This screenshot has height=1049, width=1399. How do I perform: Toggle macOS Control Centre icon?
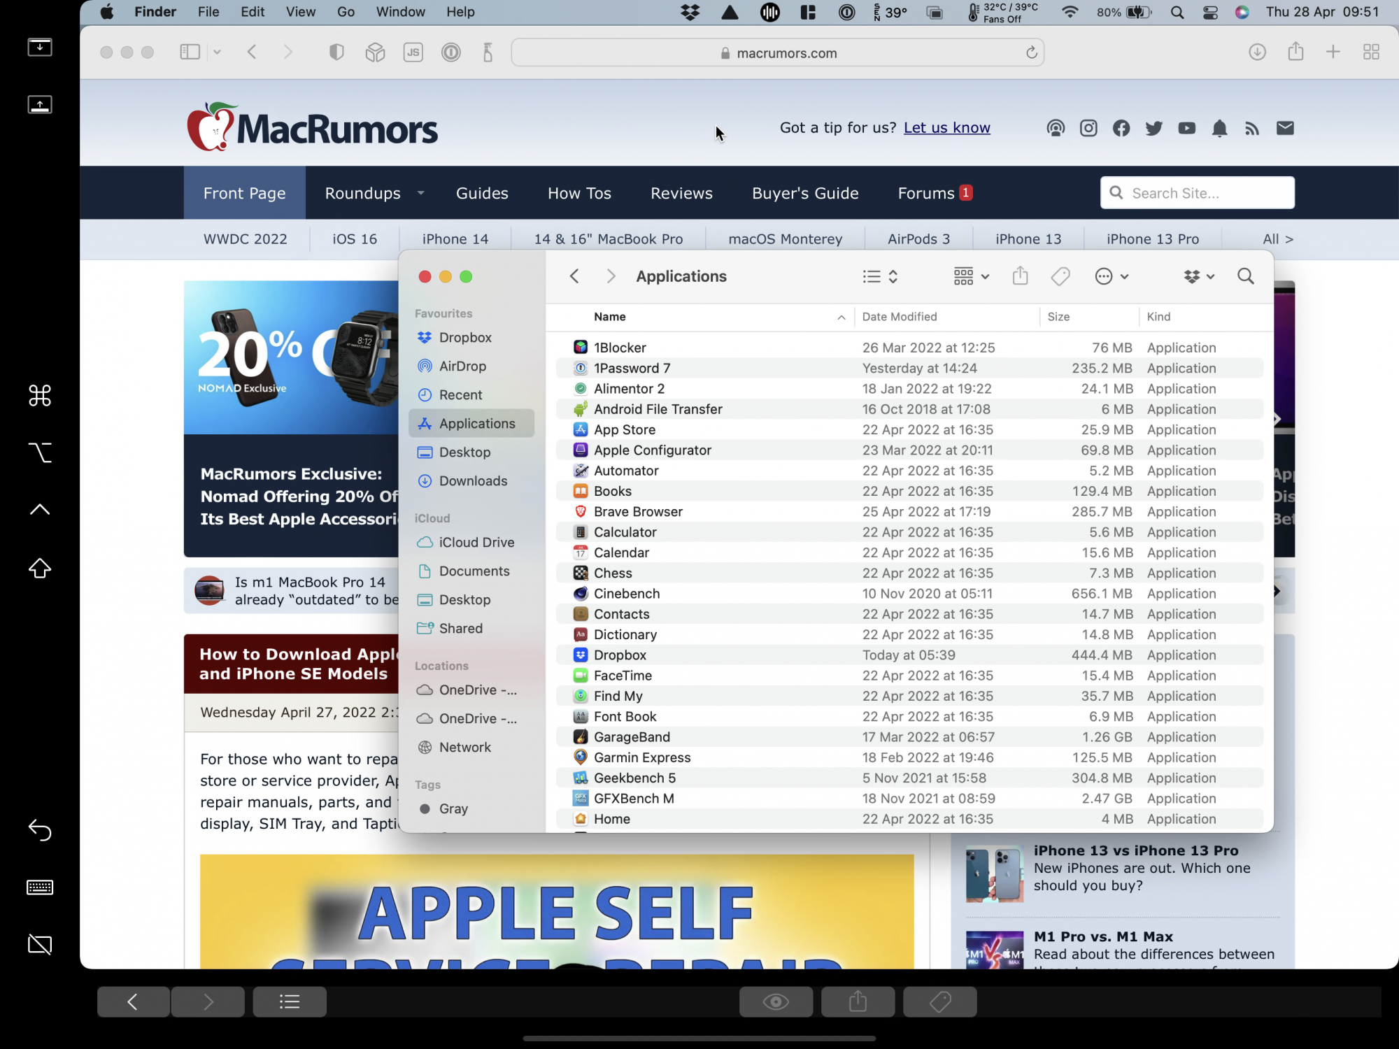point(1210,12)
